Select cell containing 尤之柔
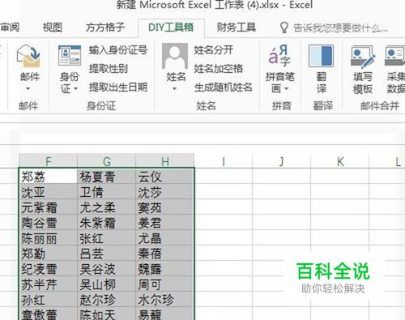Viewport: 405px width, 320px height. tap(106, 207)
